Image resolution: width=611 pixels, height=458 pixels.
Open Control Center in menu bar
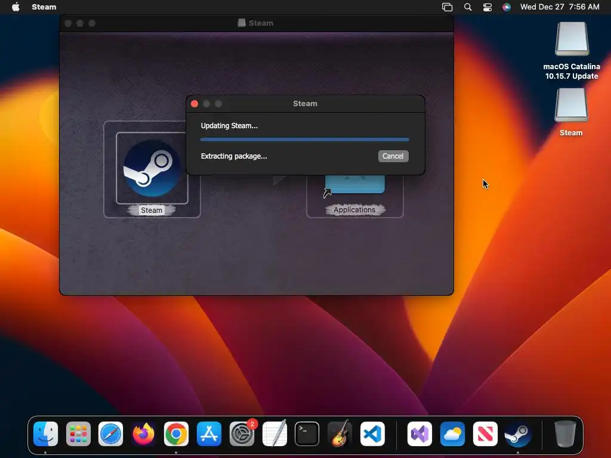[x=487, y=7]
